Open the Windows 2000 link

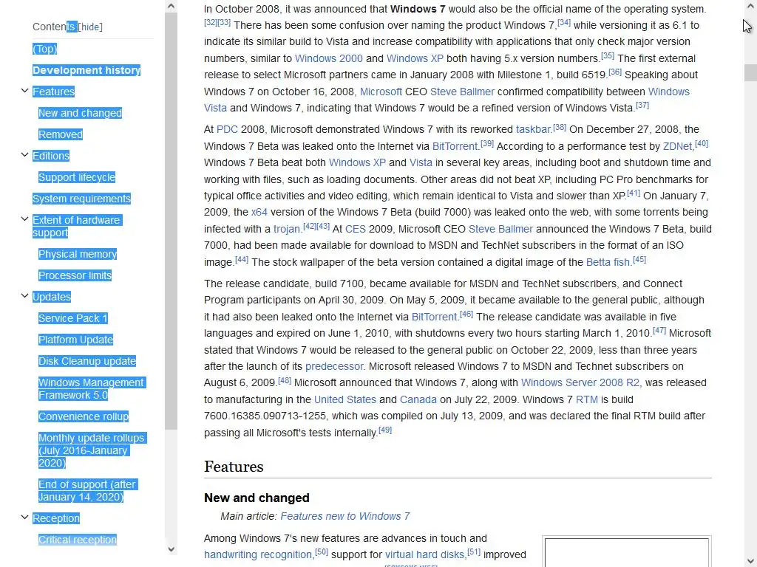329,58
